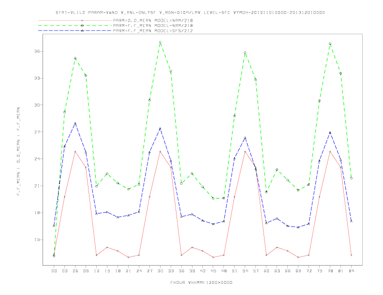This screenshot has width=383, height=295.
Task: Click green NAM circle marker at hour 78 peak
Action: tap(330, 44)
